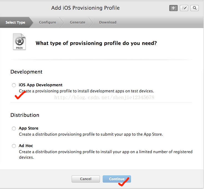
Task: Click the plus add profile icon
Action: (x=173, y=8)
